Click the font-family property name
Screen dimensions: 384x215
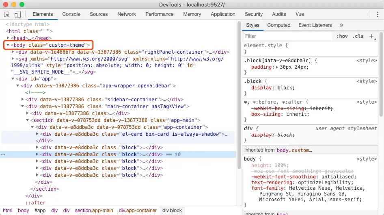[267, 188]
